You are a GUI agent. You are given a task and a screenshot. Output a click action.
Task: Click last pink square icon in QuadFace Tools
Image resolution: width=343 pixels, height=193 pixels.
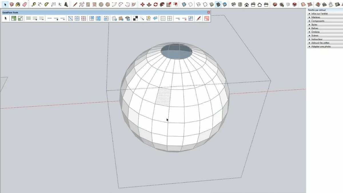206,18
